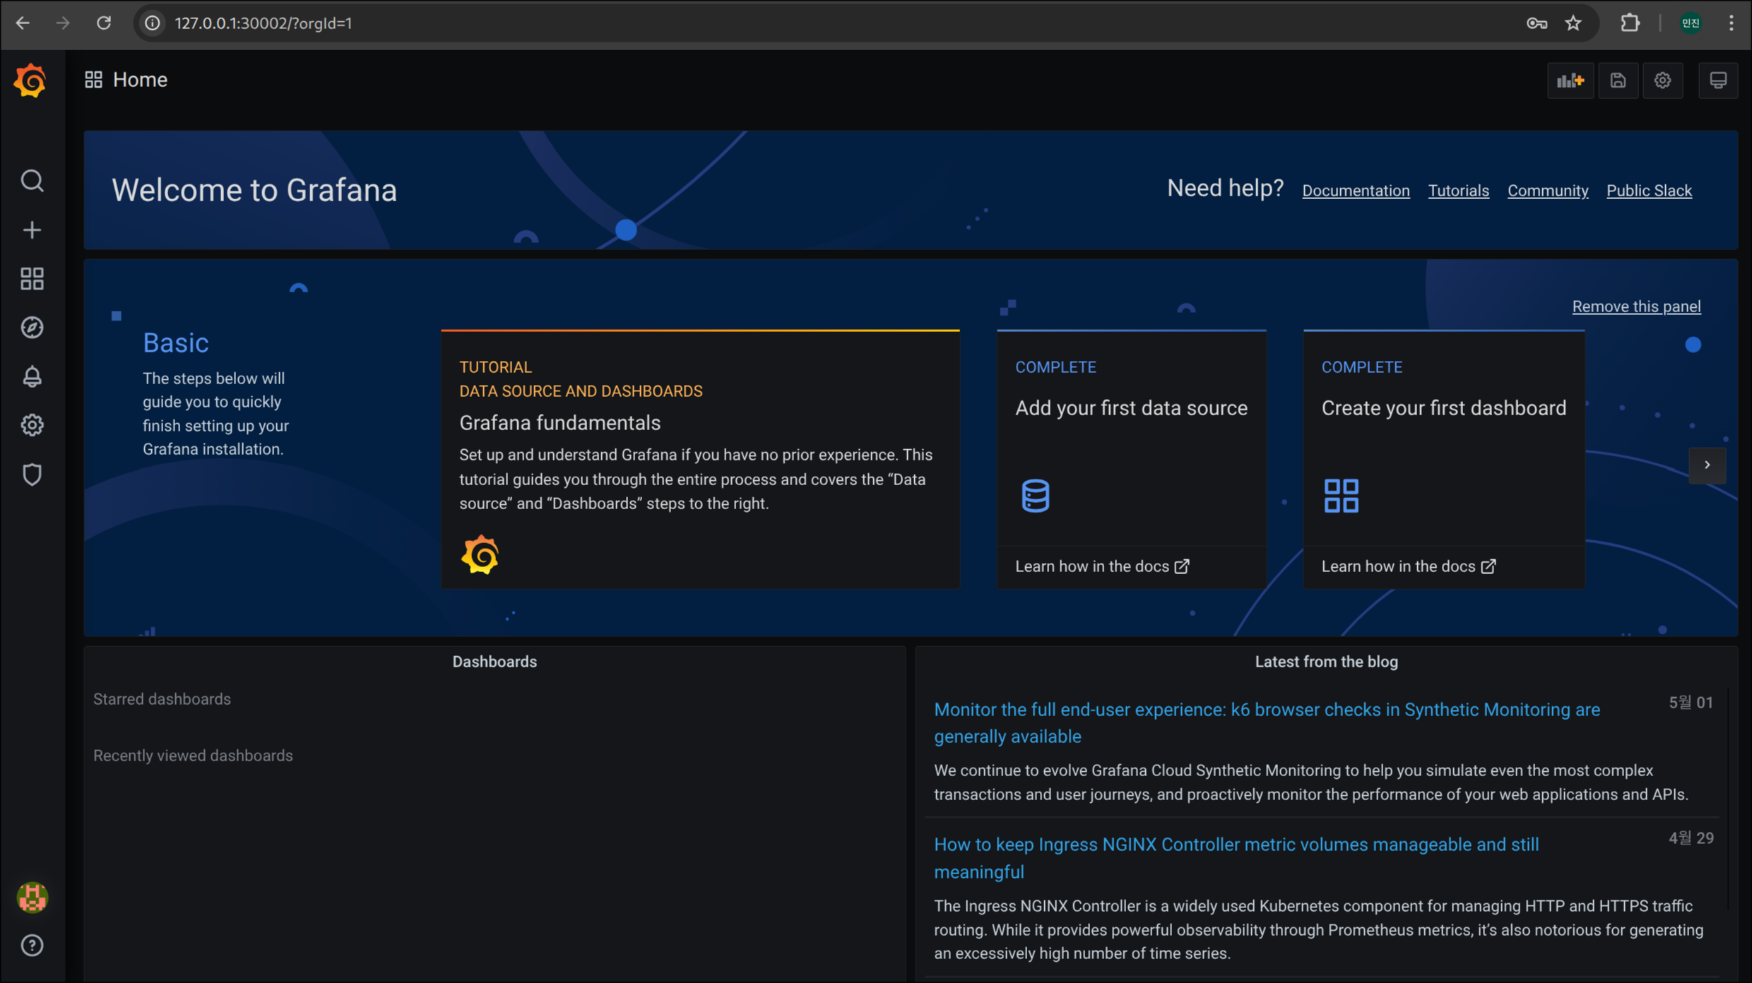The height and width of the screenshot is (983, 1752).
Task: Click the Basic setup heading
Action: coord(176,343)
